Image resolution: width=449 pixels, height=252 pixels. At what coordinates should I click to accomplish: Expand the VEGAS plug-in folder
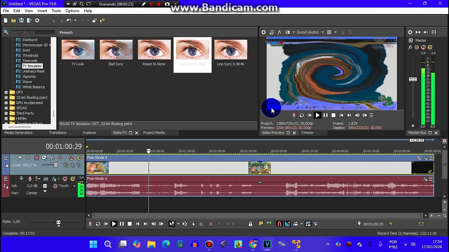tap(6, 108)
